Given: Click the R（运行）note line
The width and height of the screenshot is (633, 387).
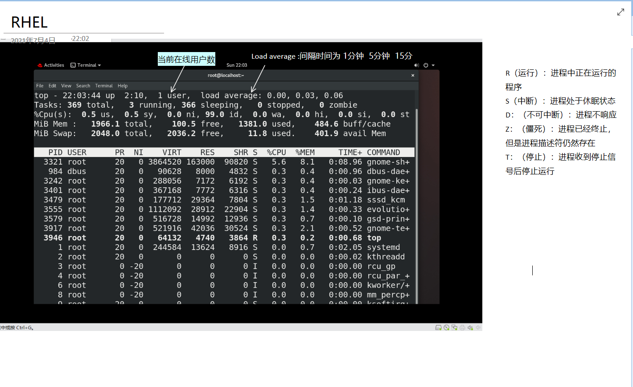Looking at the screenshot, I should point(561,80).
